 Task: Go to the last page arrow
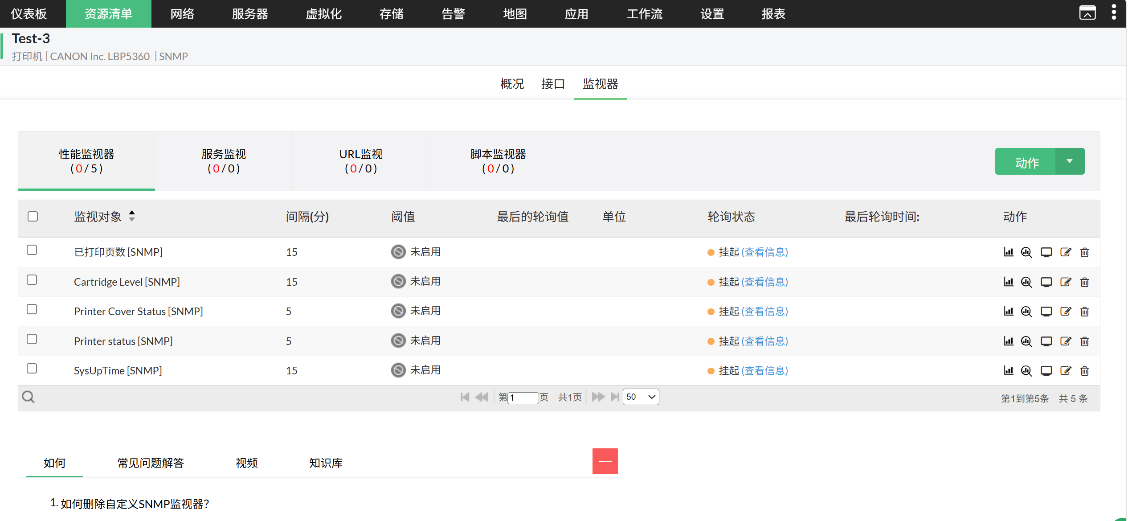pyautogui.click(x=615, y=397)
